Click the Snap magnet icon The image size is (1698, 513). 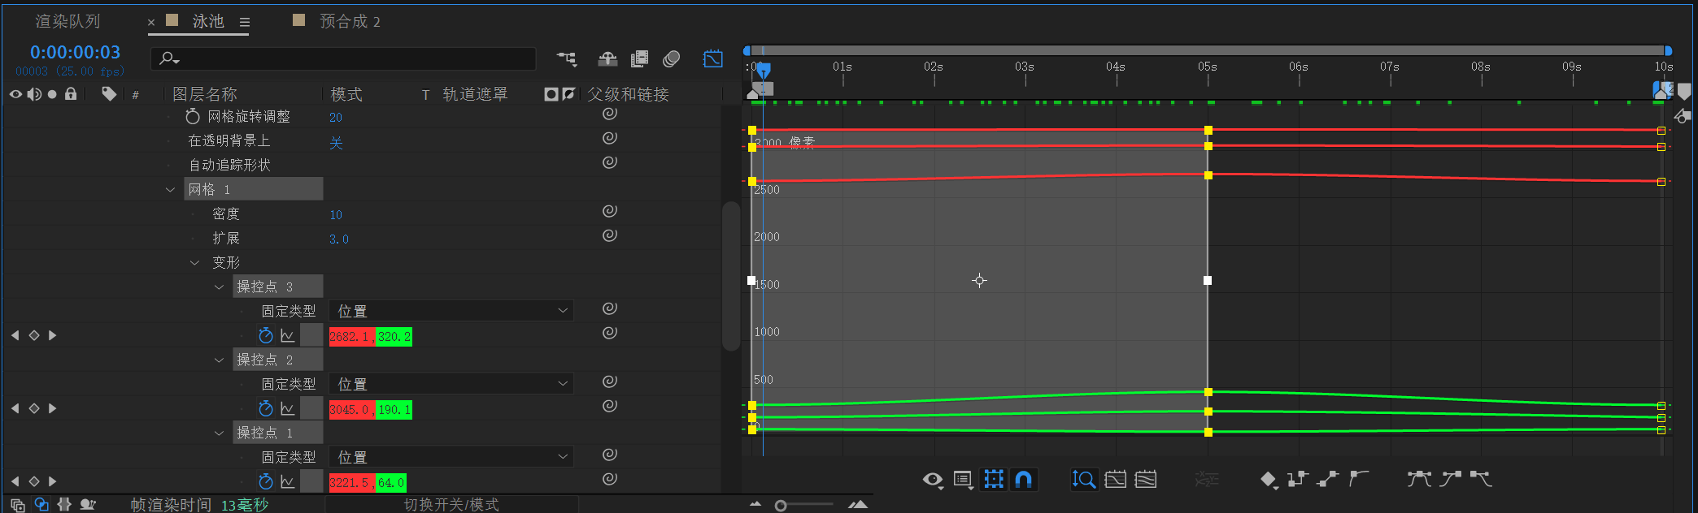click(1024, 480)
